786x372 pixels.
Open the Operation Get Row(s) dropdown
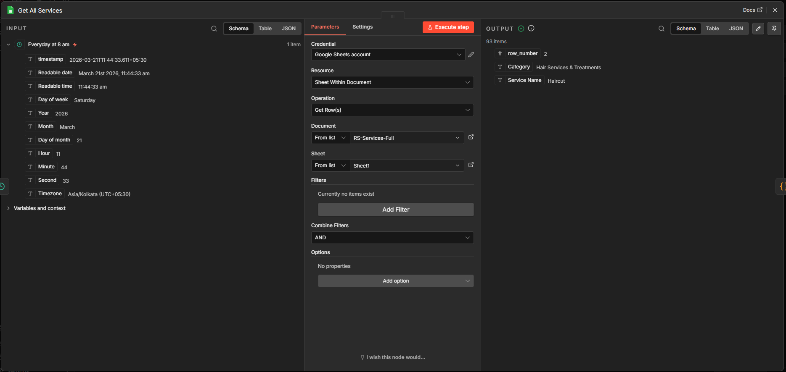click(x=392, y=110)
